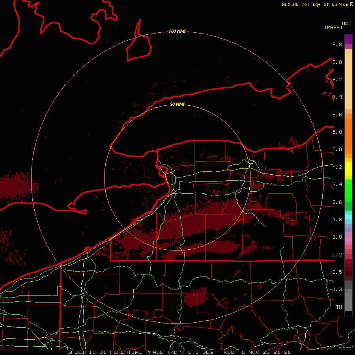
Task: Click the -0.5 scale value
Action: tap(336, 272)
